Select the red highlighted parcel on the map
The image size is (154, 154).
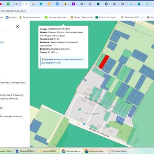coord(104,62)
